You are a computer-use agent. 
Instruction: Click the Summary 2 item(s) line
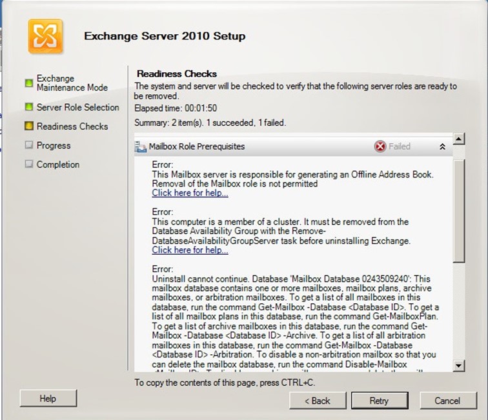tap(210, 123)
